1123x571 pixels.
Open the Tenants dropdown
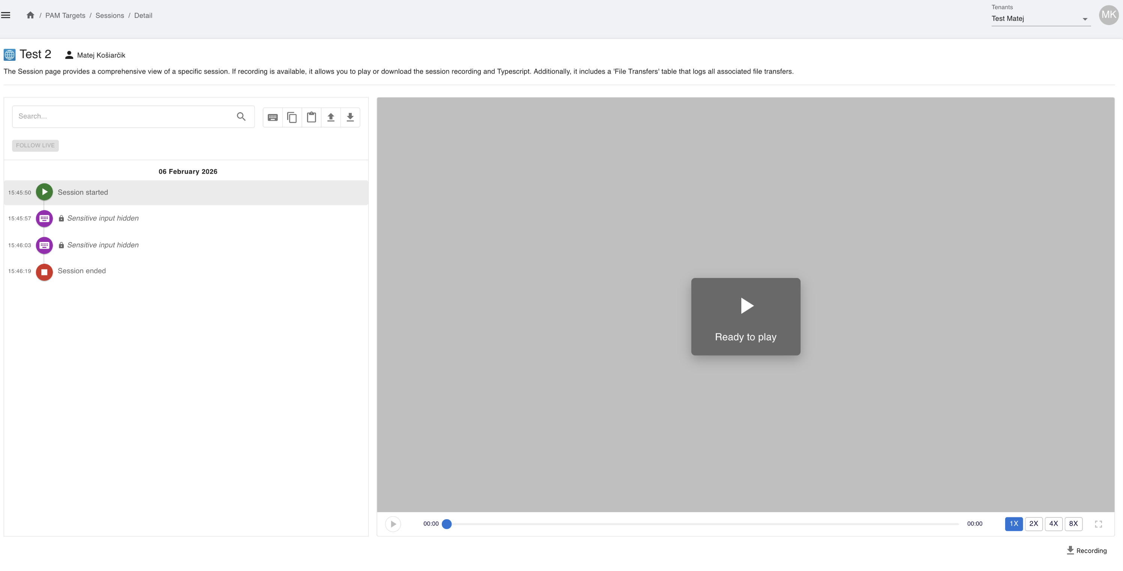pos(1040,19)
